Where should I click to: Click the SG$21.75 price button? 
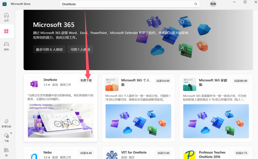[241, 153]
